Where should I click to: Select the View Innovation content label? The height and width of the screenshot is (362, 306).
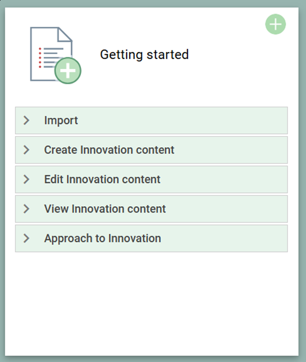click(105, 209)
